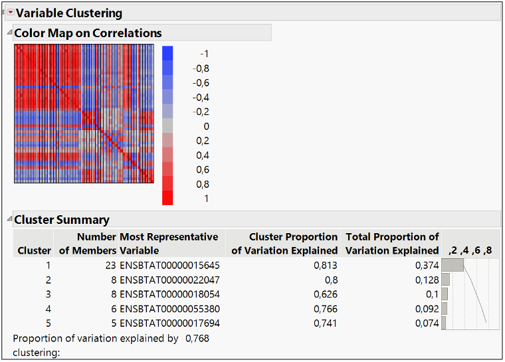Click the Most Representative Variable column header

(x=169, y=243)
